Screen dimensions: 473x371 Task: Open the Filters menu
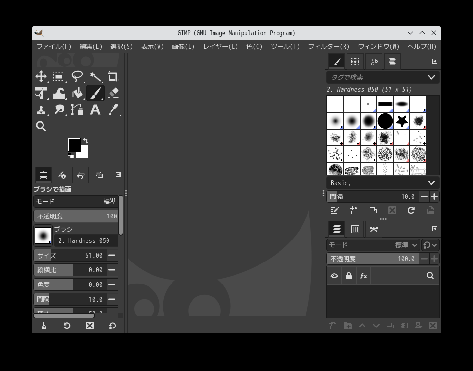[328, 46]
